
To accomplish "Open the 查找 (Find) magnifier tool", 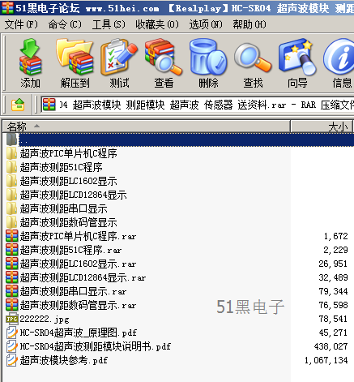I will click(253, 63).
